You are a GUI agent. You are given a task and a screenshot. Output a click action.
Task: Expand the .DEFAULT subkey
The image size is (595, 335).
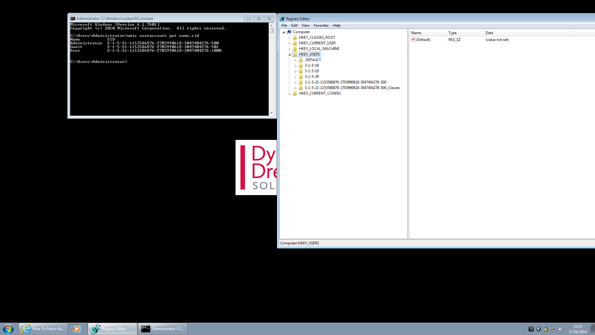pyautogui.click(x=295, y=60)
